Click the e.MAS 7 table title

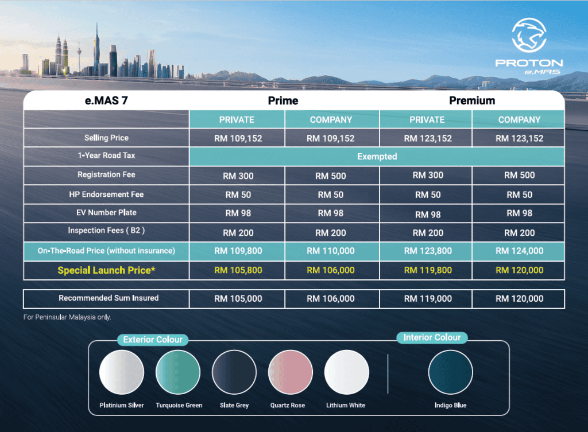click(106, 100)
